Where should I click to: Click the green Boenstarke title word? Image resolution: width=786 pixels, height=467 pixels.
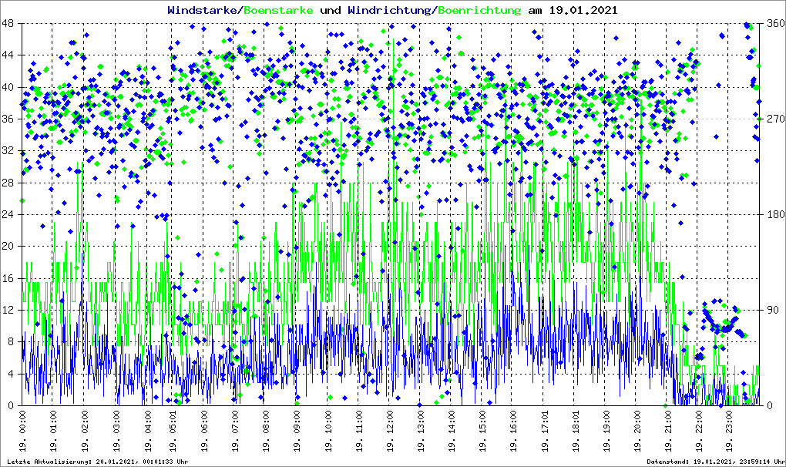(x=278, y=11)
